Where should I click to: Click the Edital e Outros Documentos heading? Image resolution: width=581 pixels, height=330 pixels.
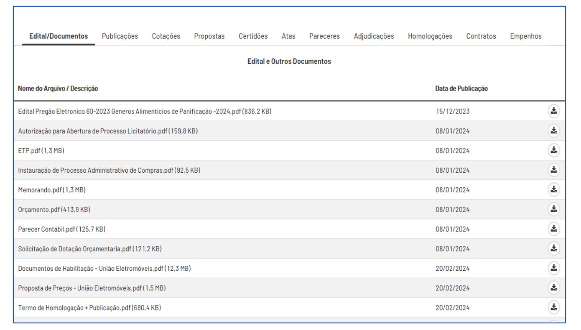pyautogui.click(x=289, y=61)
